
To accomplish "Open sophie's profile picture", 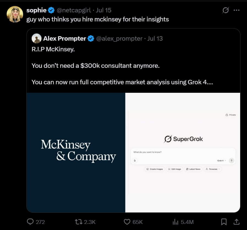I will [x=15, y=14].
